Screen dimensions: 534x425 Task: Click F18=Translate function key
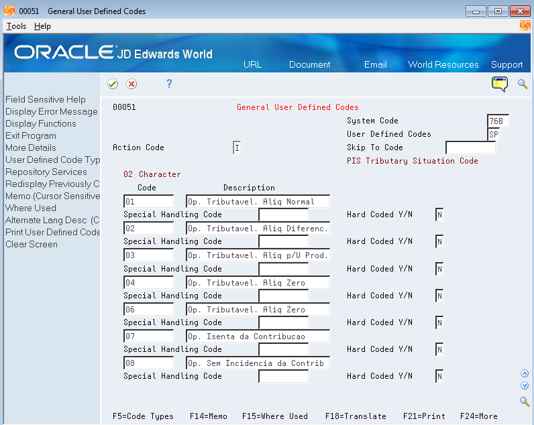(x=356, y=416)
